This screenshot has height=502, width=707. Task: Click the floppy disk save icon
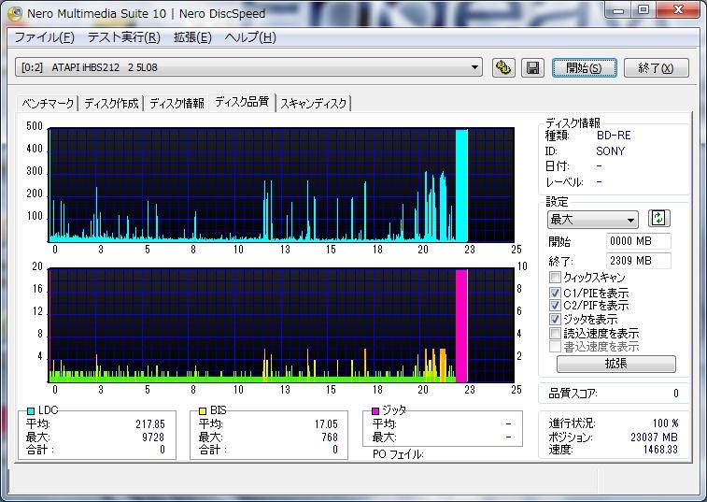532,68
